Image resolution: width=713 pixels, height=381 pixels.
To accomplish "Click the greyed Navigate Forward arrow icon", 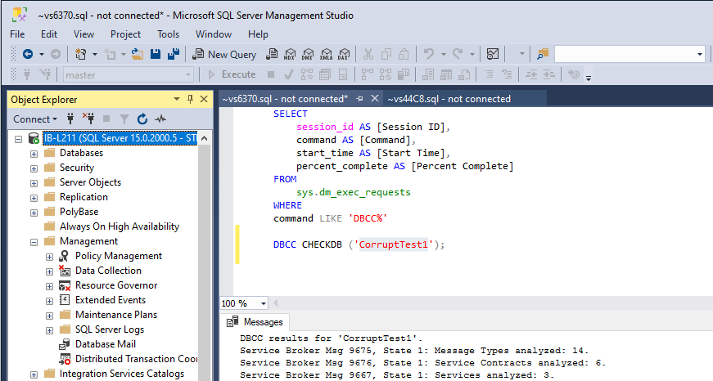I will tap(56, 55).
